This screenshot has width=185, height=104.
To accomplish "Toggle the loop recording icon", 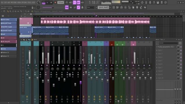I will click(x=82, y=3).
